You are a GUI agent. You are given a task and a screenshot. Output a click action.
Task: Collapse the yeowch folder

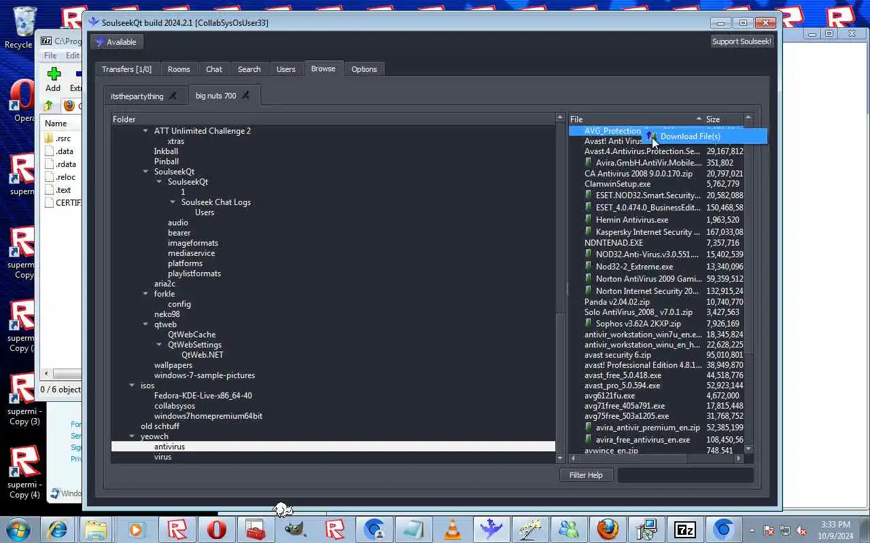(132, 436)
